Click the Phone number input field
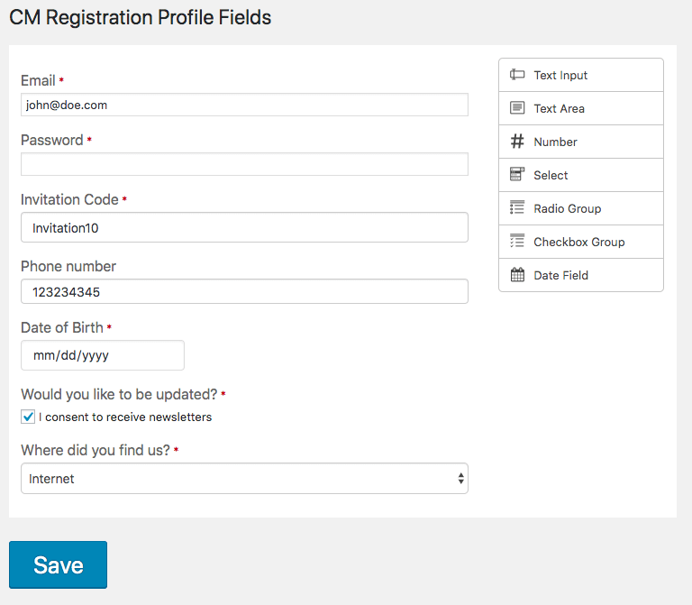Image resolution: width=692 pixels, height=605 pixels. 244,291
